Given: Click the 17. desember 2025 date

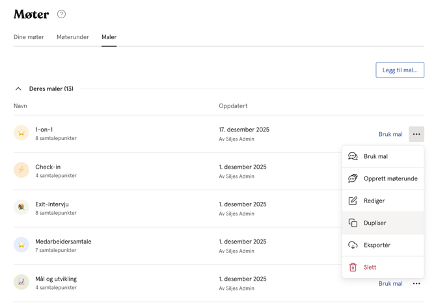Looking at the screenshot, I should 244,130.
